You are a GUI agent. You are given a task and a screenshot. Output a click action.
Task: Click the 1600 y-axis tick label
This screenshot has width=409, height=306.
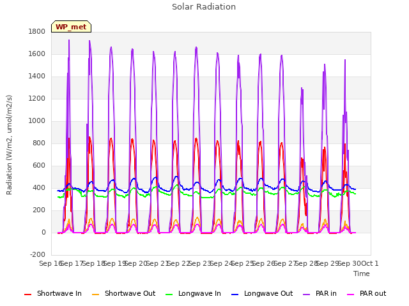pos(37,54)
